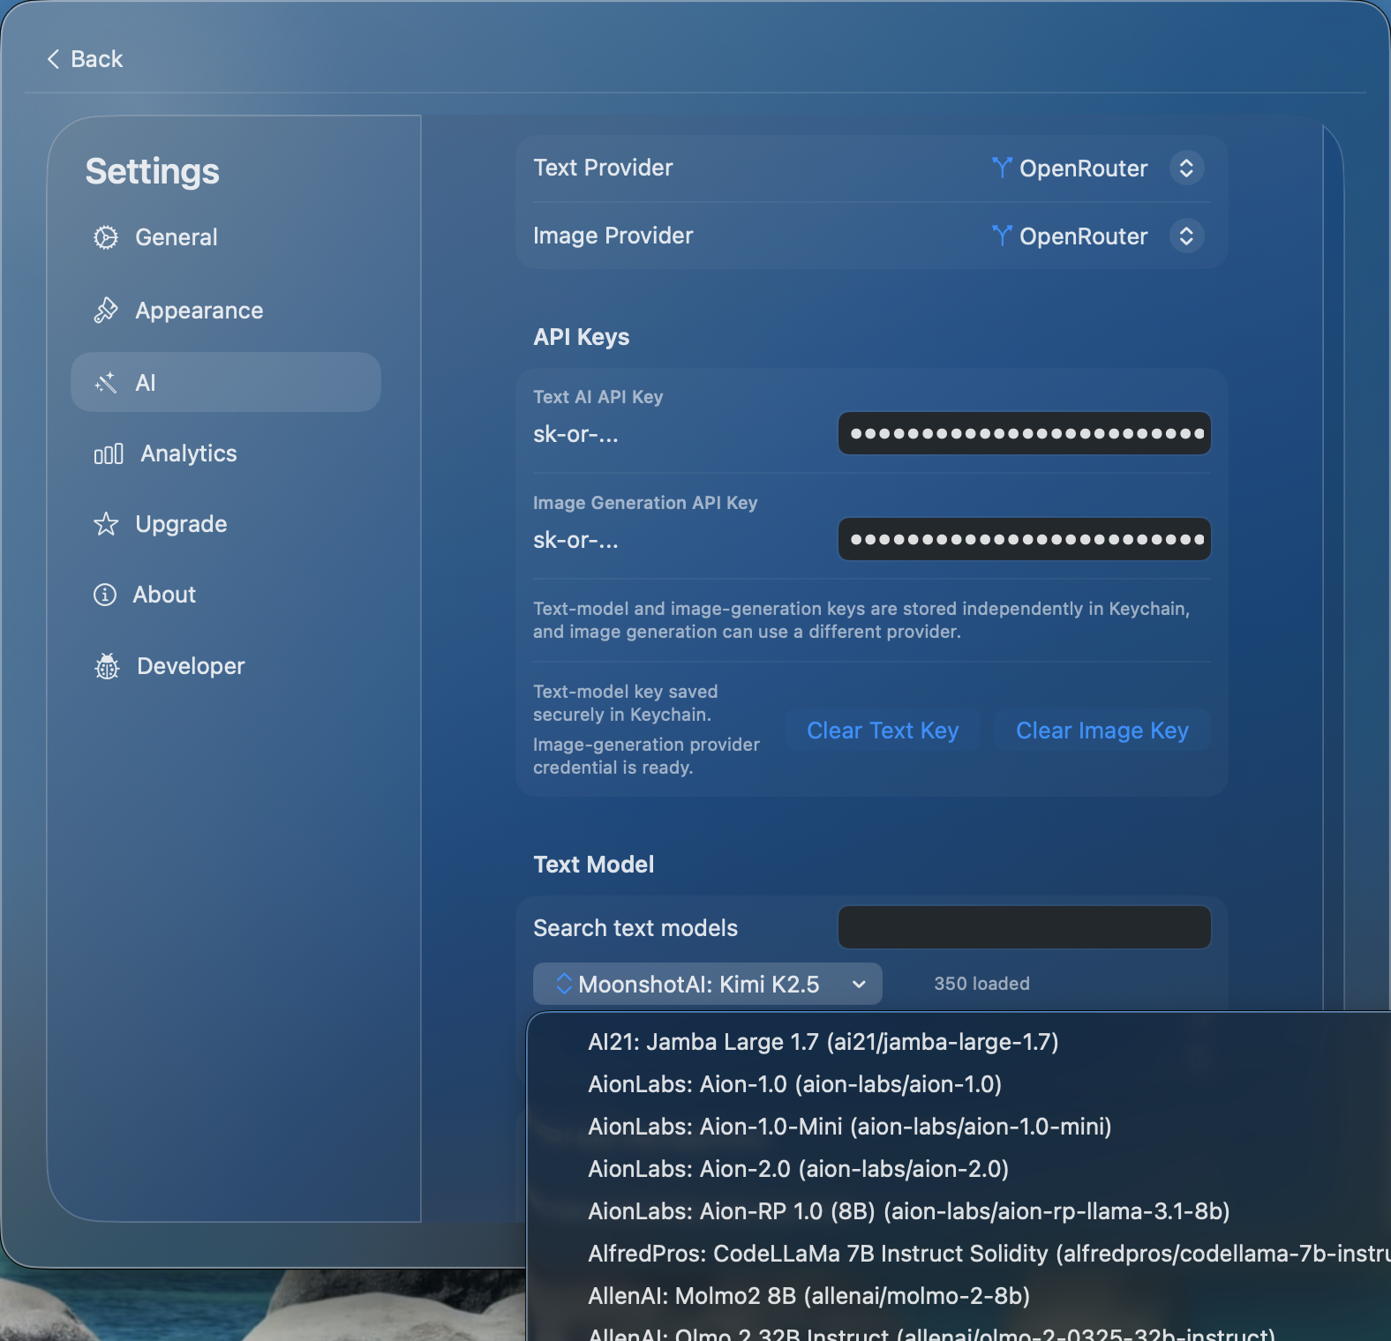Screen dimensions: 1391x1341
Task: Go back using the Back button
Action: click(85, 59)
